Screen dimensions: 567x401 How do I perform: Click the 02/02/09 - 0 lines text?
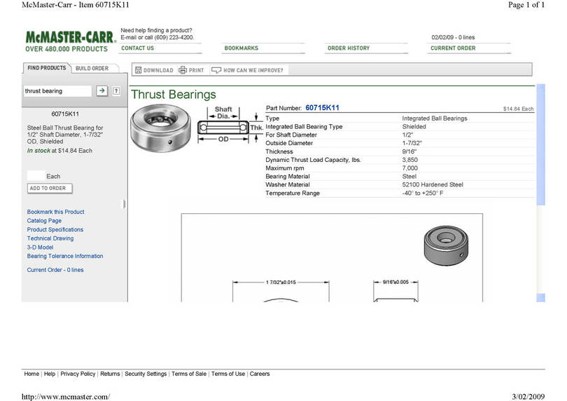coord(453,37)
